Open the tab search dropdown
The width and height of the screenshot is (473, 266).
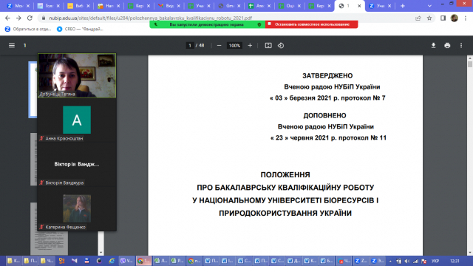[429, 6]
